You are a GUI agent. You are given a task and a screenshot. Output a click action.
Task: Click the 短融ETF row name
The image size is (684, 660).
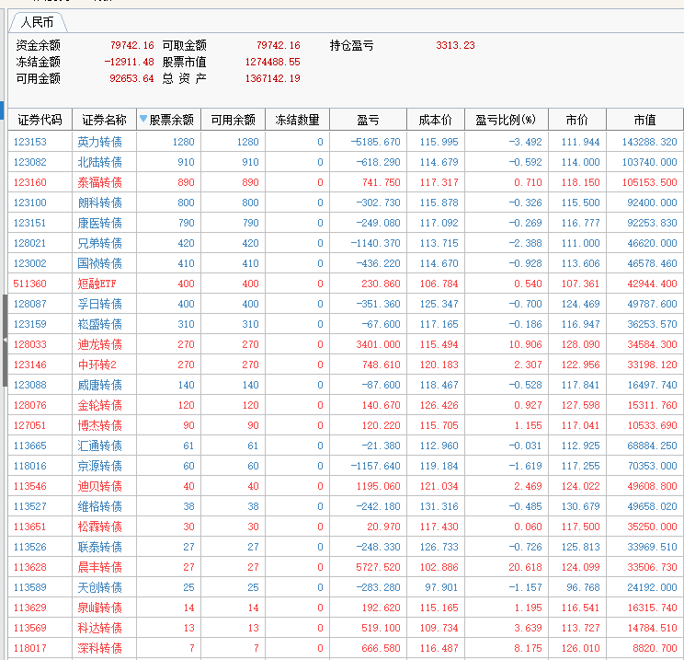97,284
